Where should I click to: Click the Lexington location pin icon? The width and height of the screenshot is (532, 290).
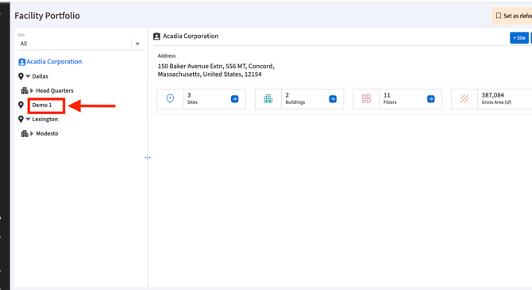(21, 120)
